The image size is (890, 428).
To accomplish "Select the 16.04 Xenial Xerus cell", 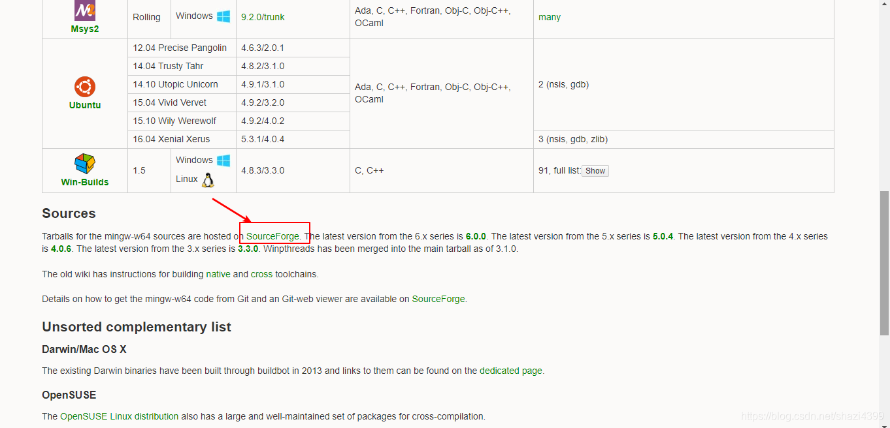I will tap(182, 139).
